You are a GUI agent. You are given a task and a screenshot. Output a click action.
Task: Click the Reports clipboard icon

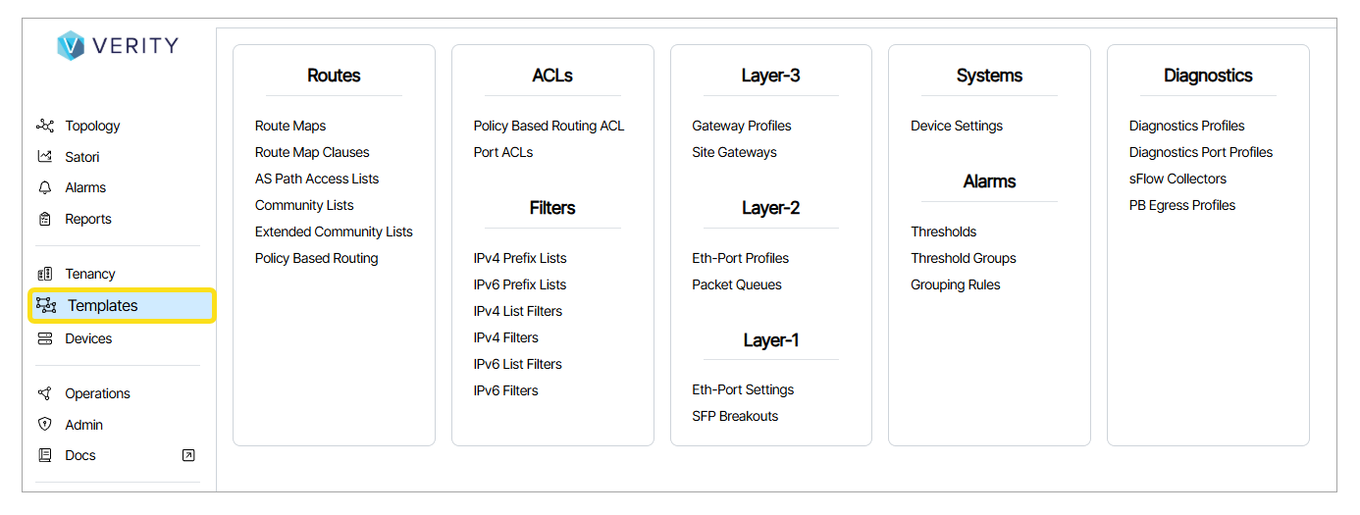(45, 219)
